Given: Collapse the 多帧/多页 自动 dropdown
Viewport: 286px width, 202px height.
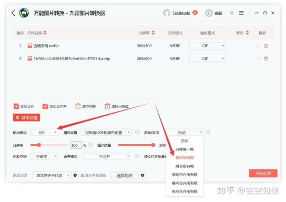Looking at the screenshot, I should click(x=184, y=132).
